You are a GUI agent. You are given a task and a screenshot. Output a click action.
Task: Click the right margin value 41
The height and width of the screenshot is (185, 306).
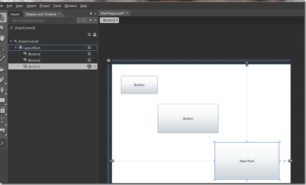(285, 161)
